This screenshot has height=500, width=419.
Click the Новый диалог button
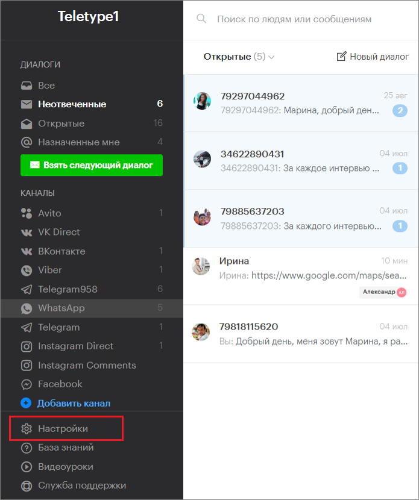pos(373,57)
